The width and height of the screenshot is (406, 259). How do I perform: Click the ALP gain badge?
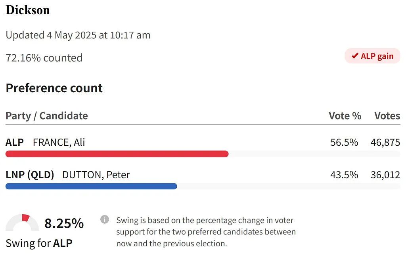[372, 56]
